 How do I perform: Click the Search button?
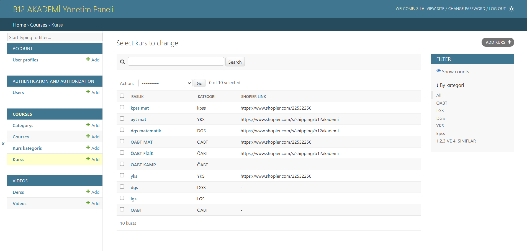pyautogui.click(x=235, y=62)
